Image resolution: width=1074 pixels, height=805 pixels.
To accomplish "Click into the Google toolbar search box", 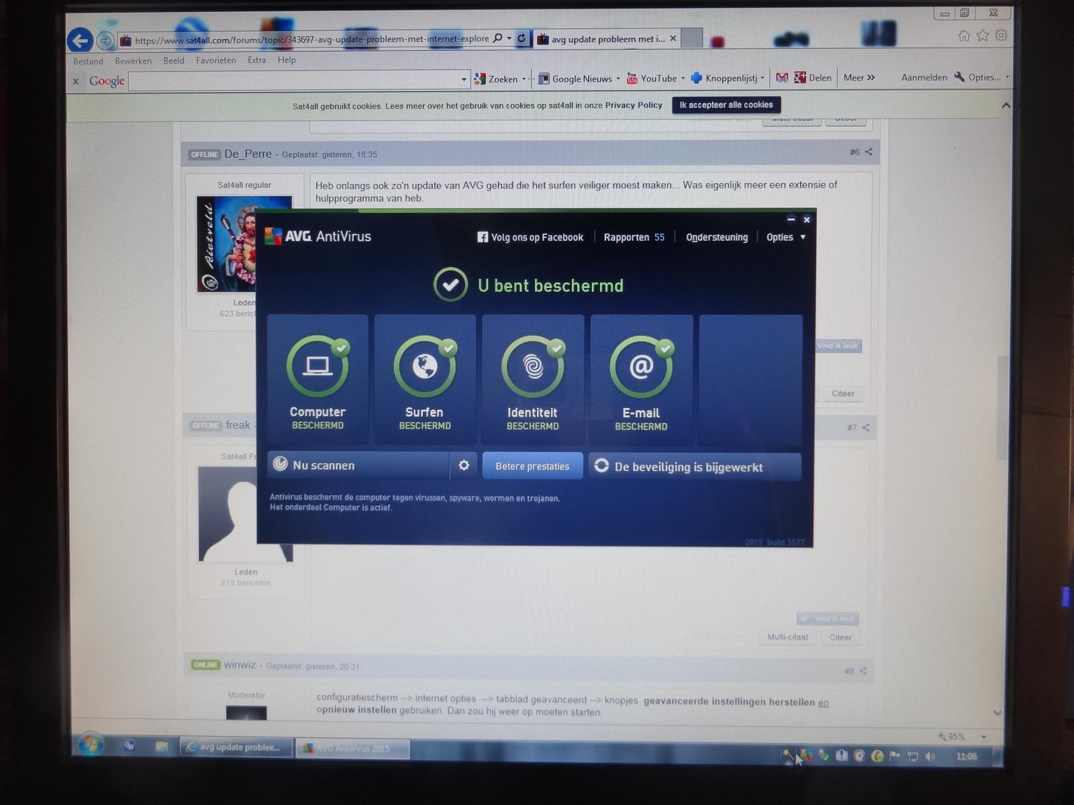I will click(294, 80).
